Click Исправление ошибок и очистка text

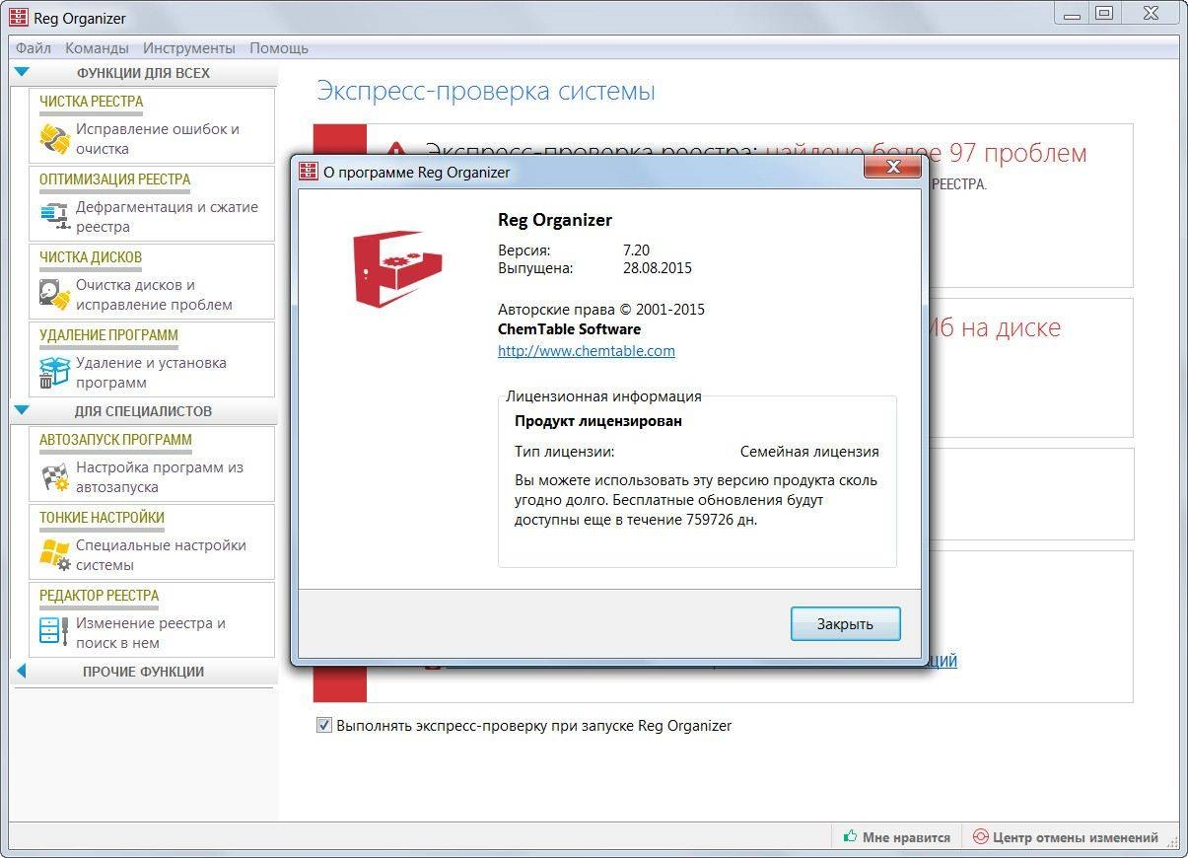(158, 139)
